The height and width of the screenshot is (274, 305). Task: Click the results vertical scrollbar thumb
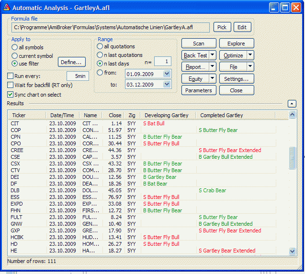[x=293, y=158]
